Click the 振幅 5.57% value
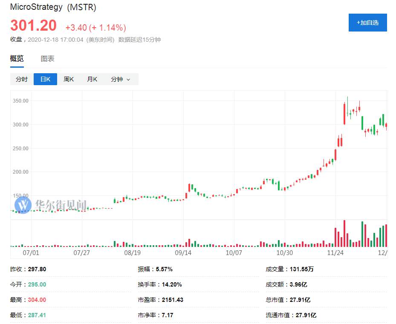Viewport: 396px width, 324px height. (x=164, y=269)
